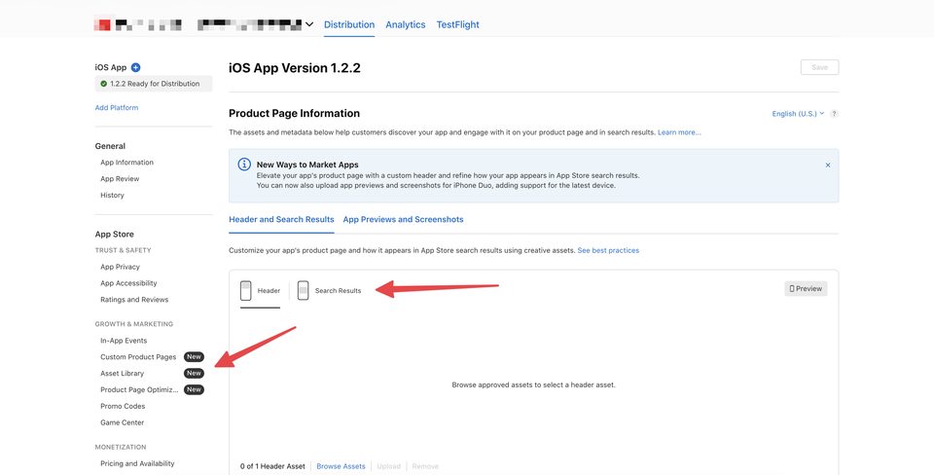Select the Header asset tab label
The height and width of the screenshot is (475, 934).
269,291
